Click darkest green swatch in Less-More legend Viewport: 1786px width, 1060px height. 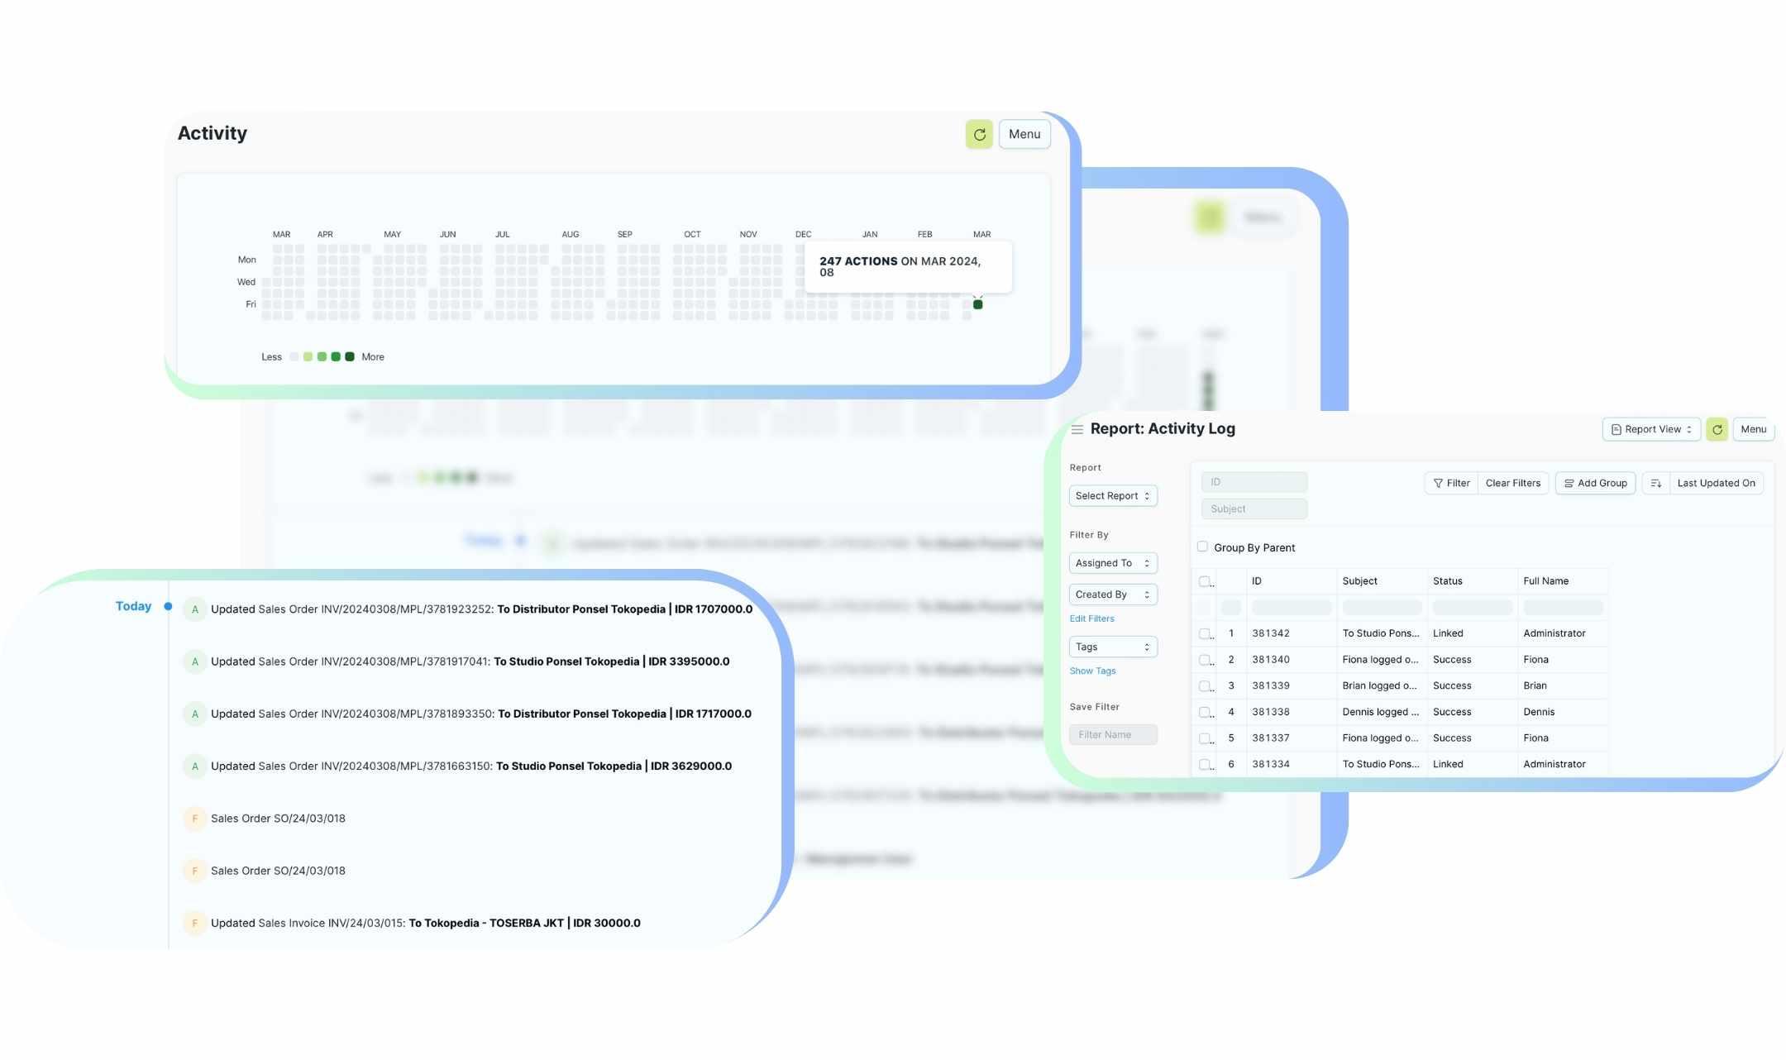(x=350, y=357)
